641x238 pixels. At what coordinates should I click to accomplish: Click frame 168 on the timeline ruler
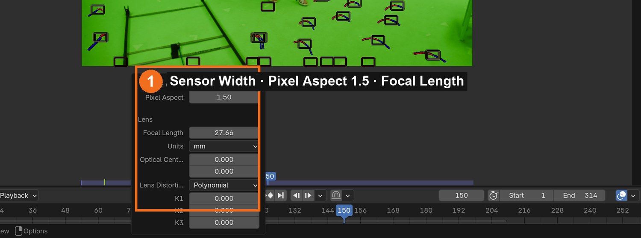click(x=393, y=210)
